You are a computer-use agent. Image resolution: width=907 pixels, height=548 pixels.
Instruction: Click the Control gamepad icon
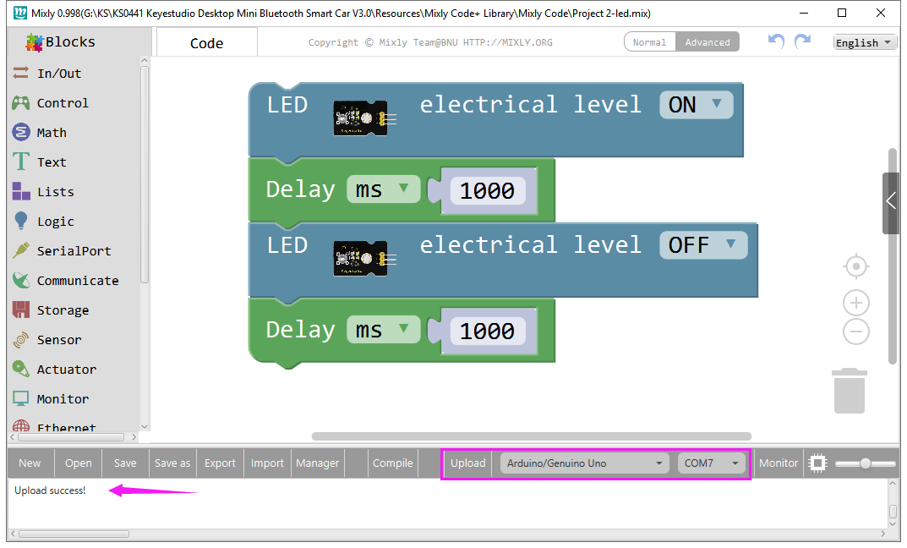(21, 102)
